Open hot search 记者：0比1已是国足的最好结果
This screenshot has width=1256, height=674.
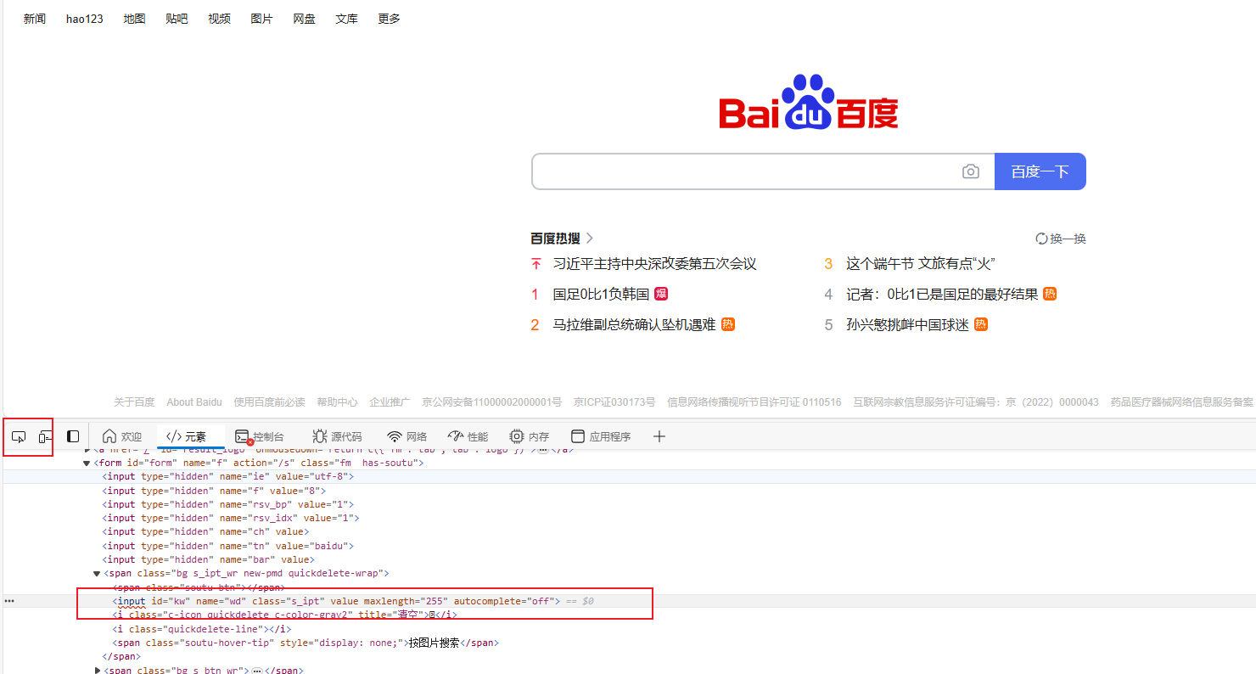coord(942,295)
